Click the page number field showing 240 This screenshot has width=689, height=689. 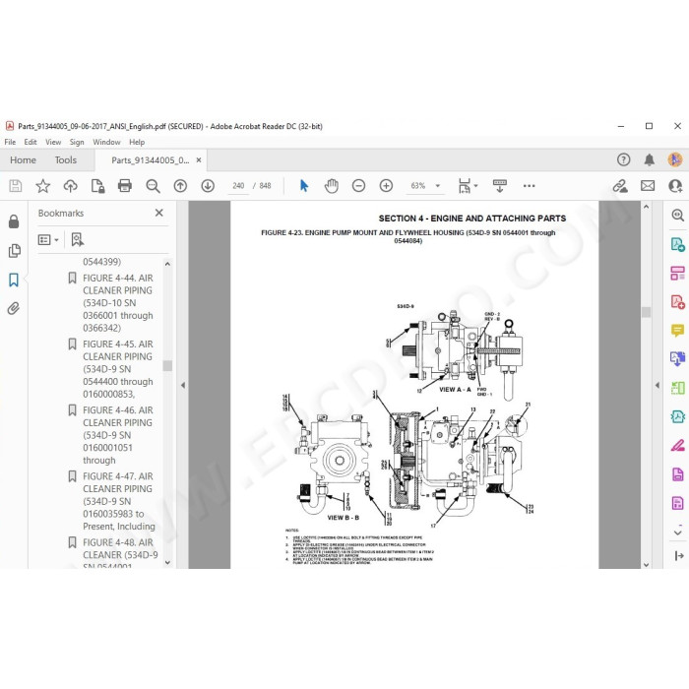click(x=238, y=186)
